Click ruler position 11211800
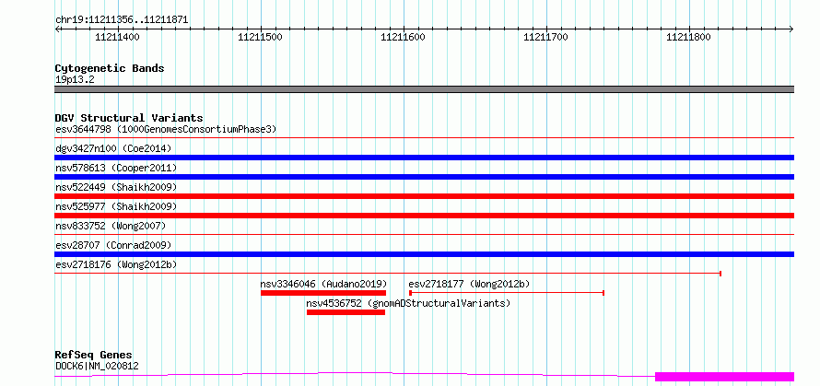The image size is (820, 386). pos(689,37)
